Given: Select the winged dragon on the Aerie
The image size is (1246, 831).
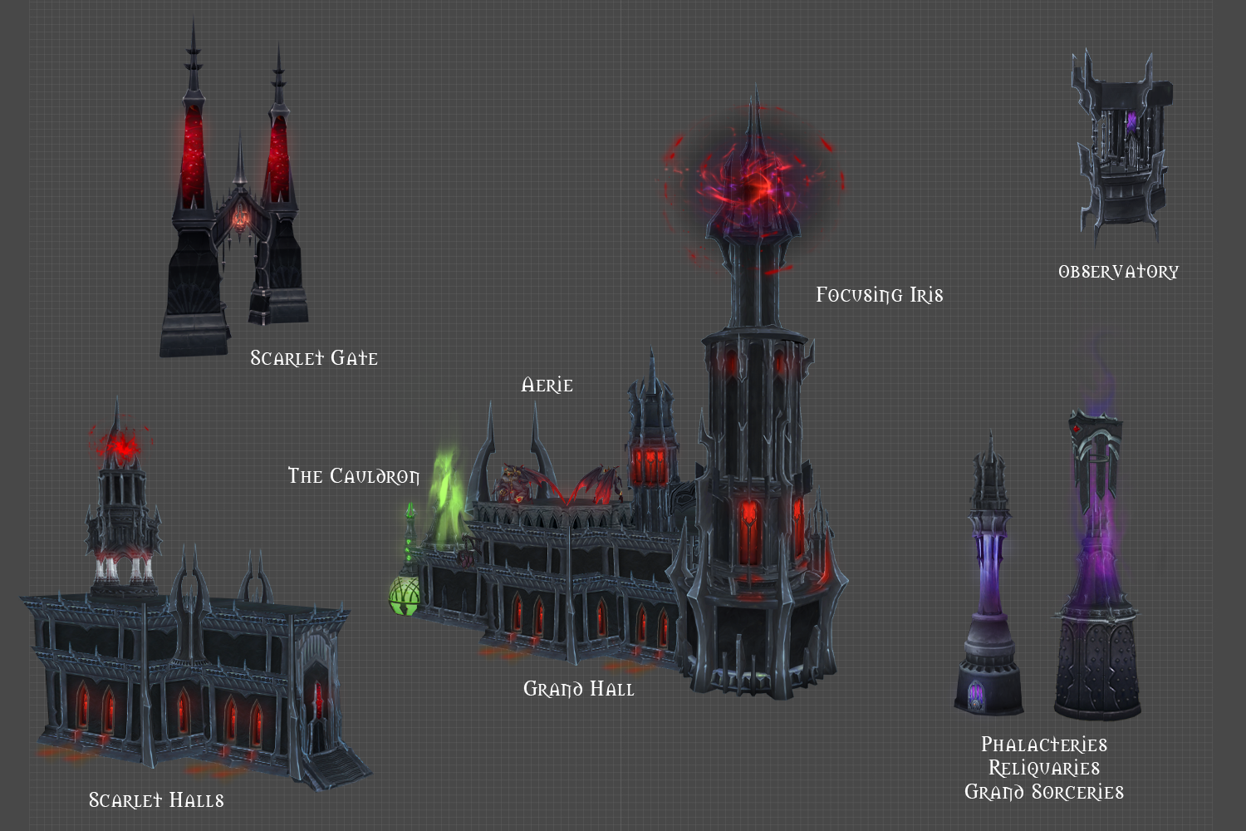Looking at the screenshot, I should coord(559,484).
